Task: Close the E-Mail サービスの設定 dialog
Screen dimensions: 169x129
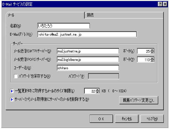Action: [165, 4]
